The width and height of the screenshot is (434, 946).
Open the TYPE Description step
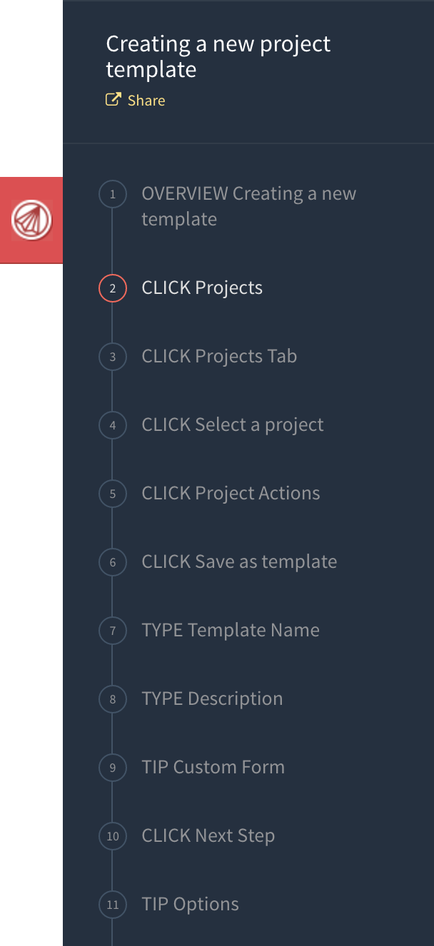(x=212, y=699)
